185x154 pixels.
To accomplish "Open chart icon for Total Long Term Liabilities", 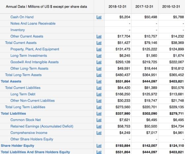I will coord(99,107).
